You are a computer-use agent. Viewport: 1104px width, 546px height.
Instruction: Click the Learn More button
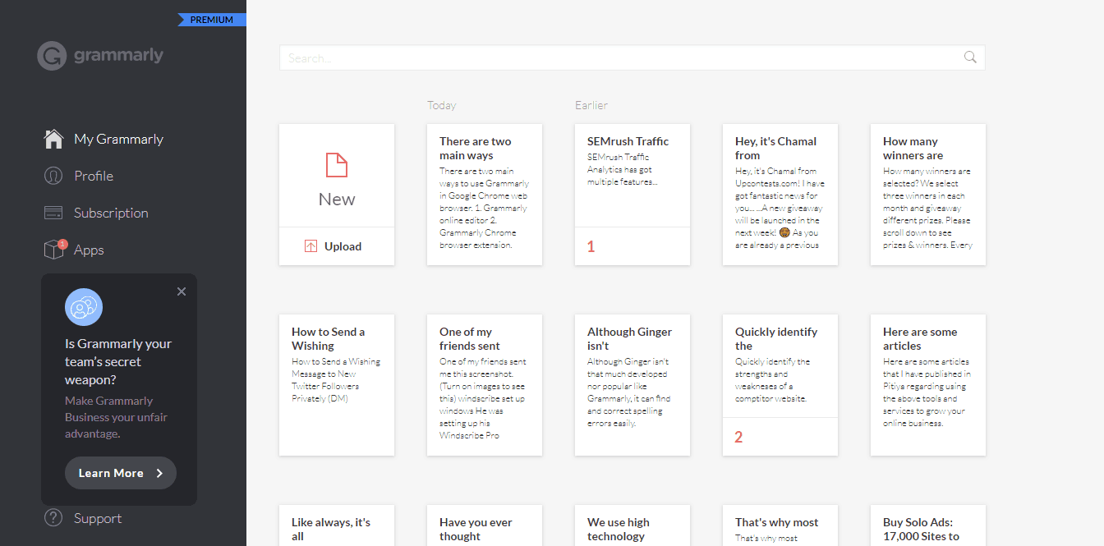coord(121,473)
